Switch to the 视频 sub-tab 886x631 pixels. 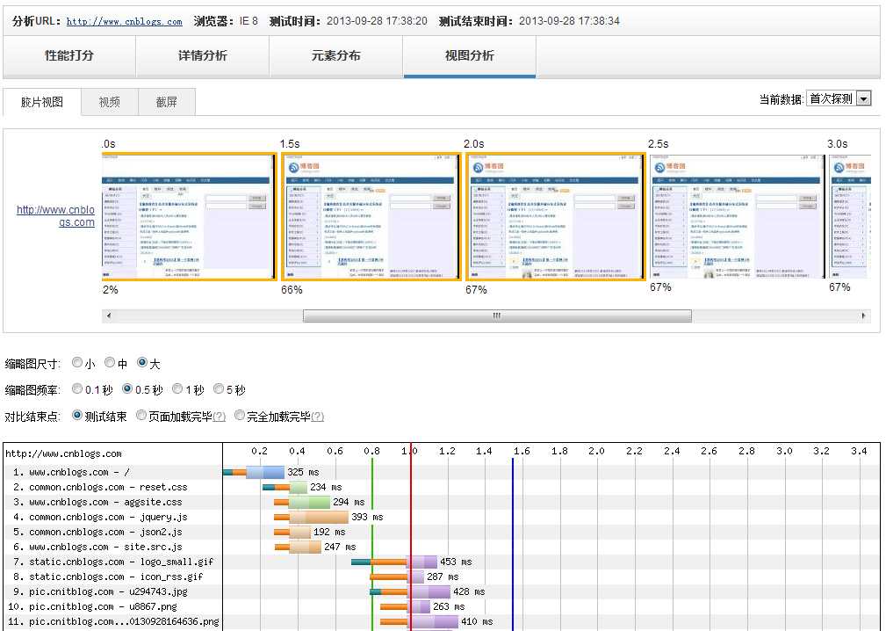click(110, 102)
